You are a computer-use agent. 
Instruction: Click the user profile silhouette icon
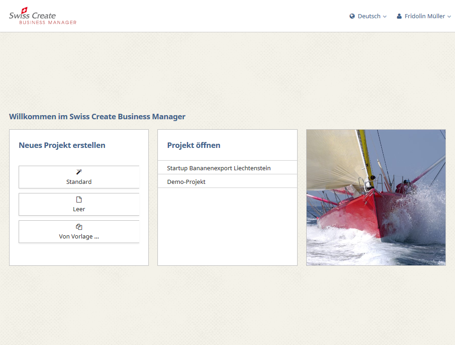coord(399,16)
